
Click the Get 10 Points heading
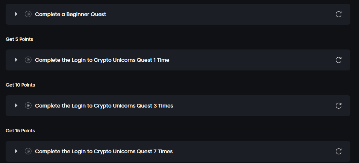20,85
